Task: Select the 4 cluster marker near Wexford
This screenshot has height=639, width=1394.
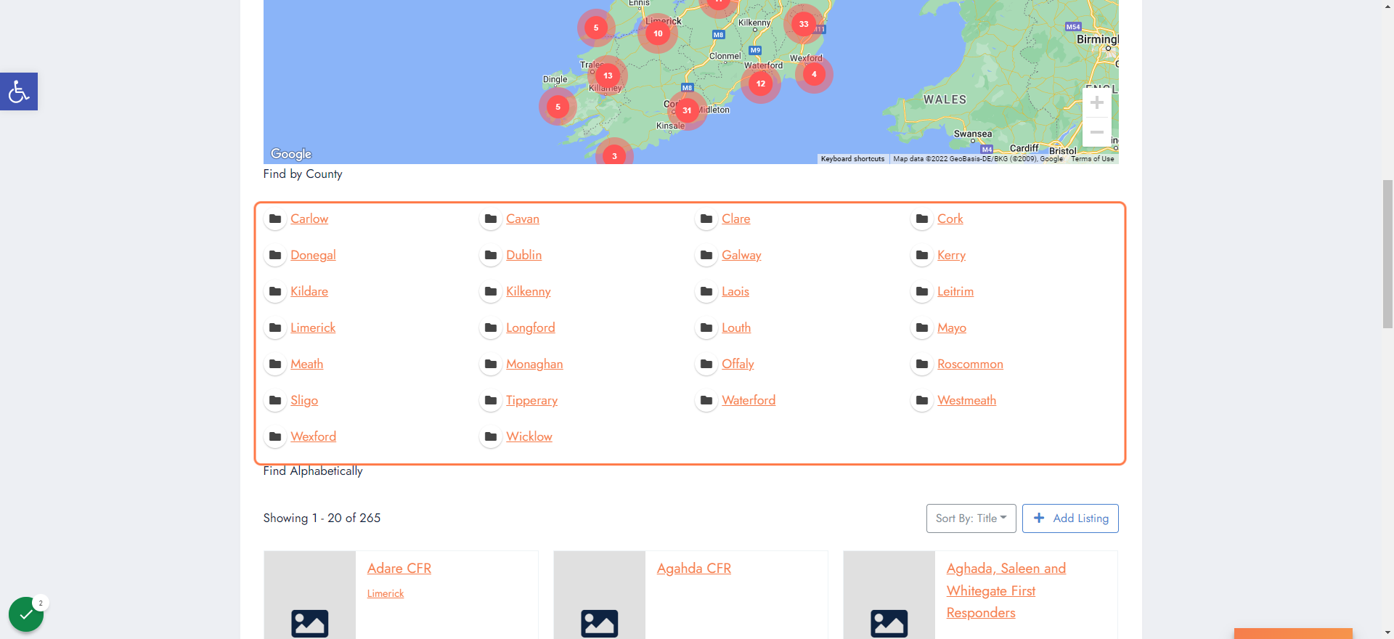Action: (814, 74)
